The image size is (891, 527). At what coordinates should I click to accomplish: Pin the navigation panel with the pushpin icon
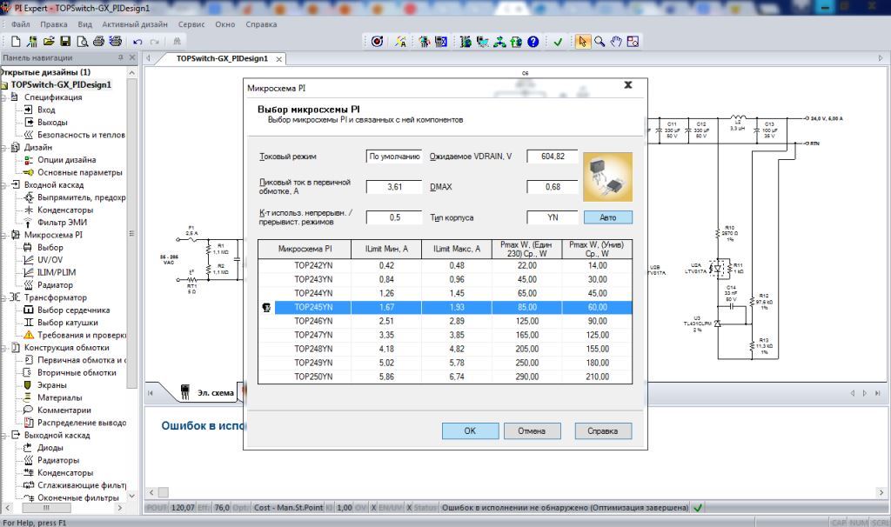point(120,57)
